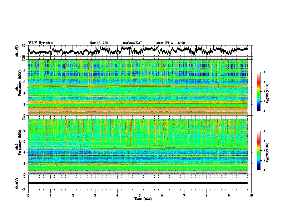Screen dimensions: 283x219
Task: Click the time axis tick label '6'
Action: 162,195
